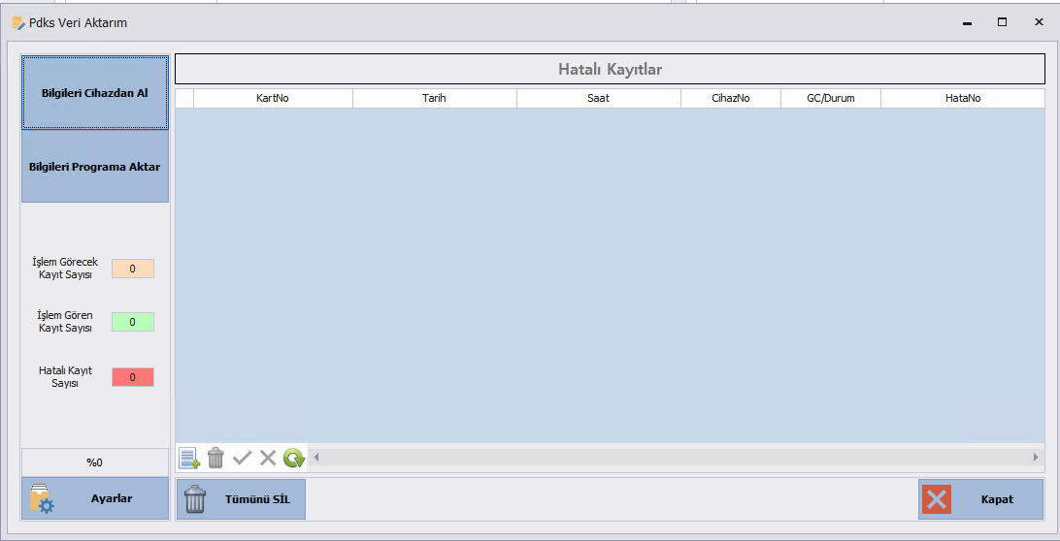Click the checkmark to post edits
The image size is (1060, 541).
242,458
